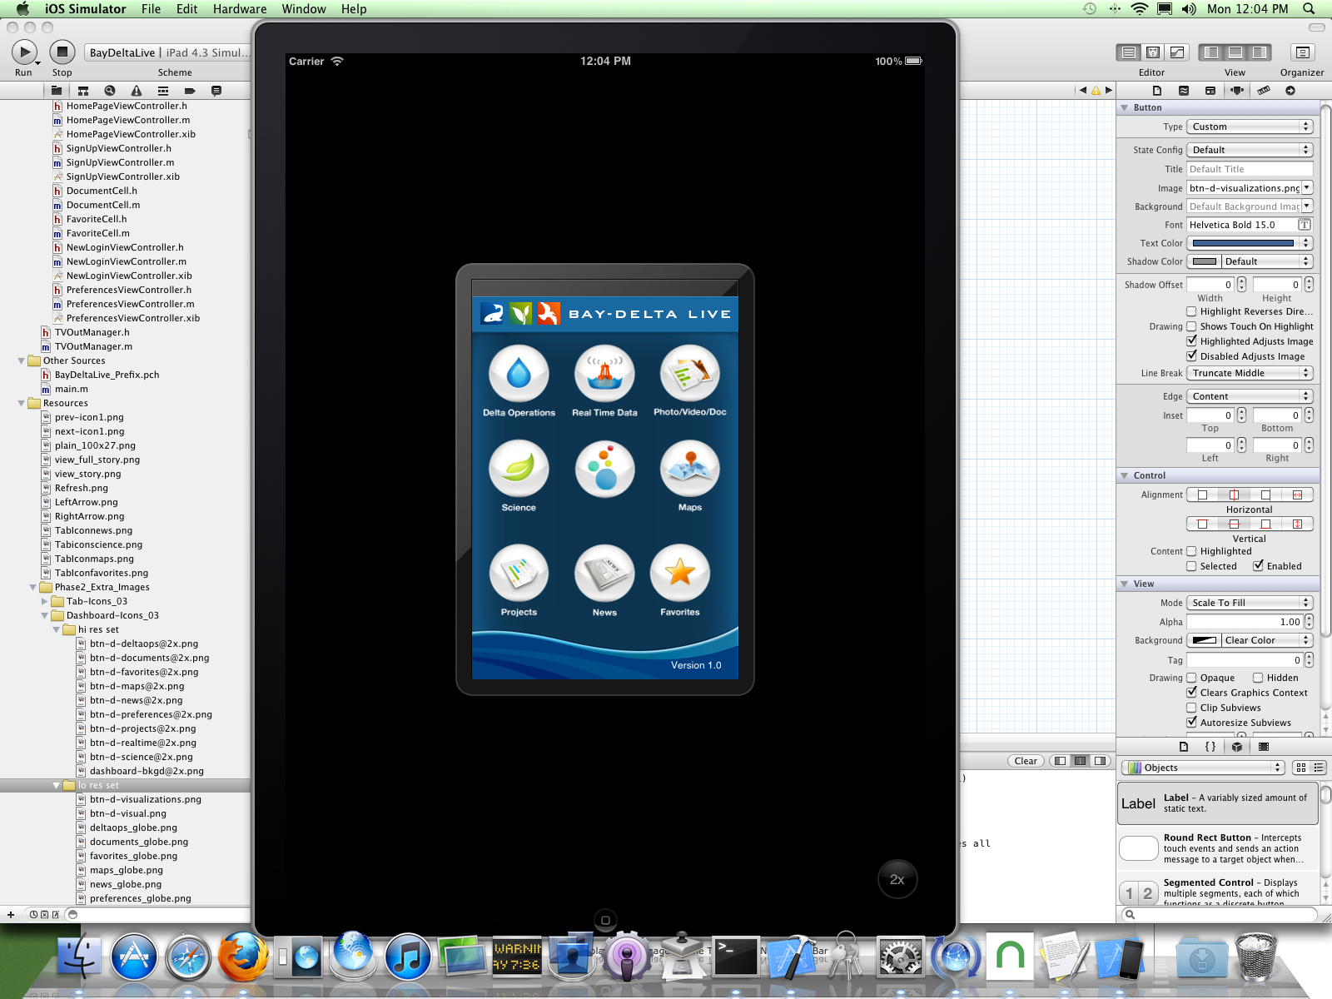Tap Real Time Data icon in simulator
This screenshot has width=1332, height=999.
(604, 374)
